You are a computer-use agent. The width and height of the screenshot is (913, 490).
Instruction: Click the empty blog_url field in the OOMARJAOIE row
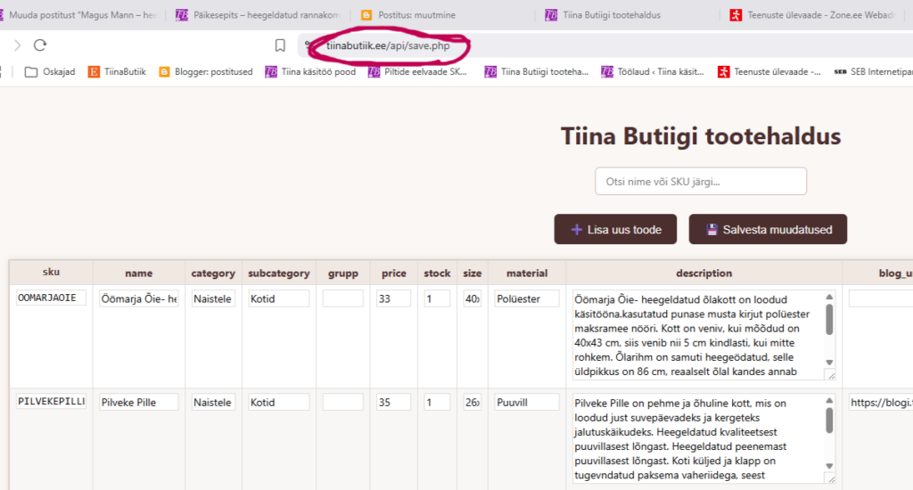coord(881,298)
